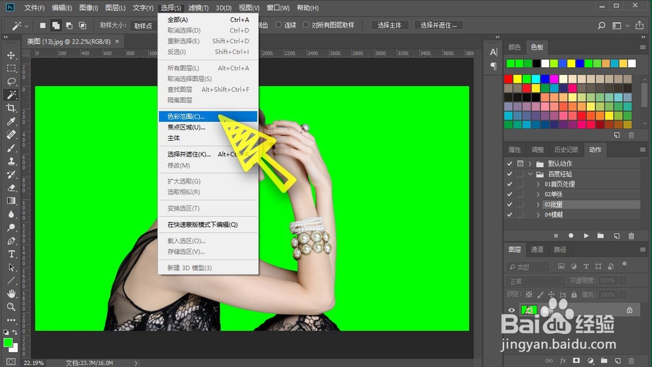
Task: Click the Stop action button
Action: tap(556, 236)
